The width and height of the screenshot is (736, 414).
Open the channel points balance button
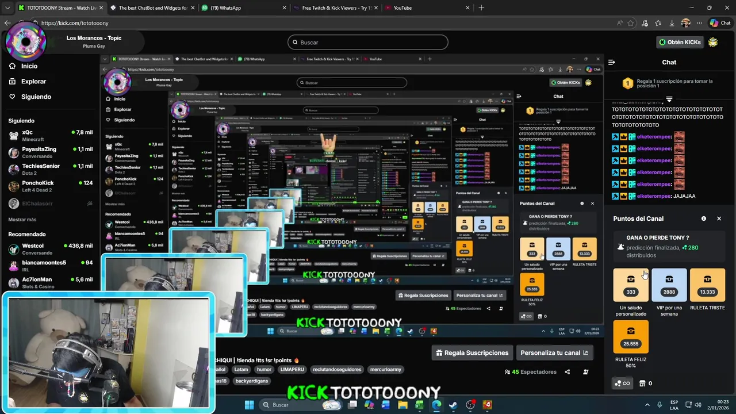[622, 383]
